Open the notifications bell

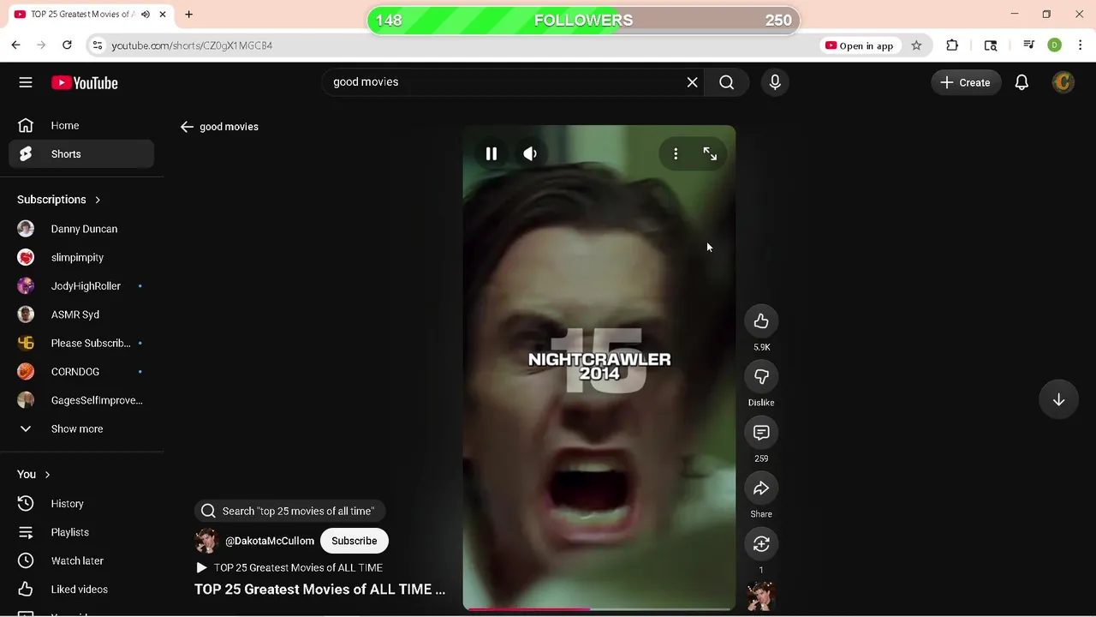(1022, 82)
